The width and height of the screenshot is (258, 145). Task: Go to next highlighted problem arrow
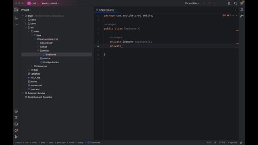pyautogui.click(x=237, y=15)
